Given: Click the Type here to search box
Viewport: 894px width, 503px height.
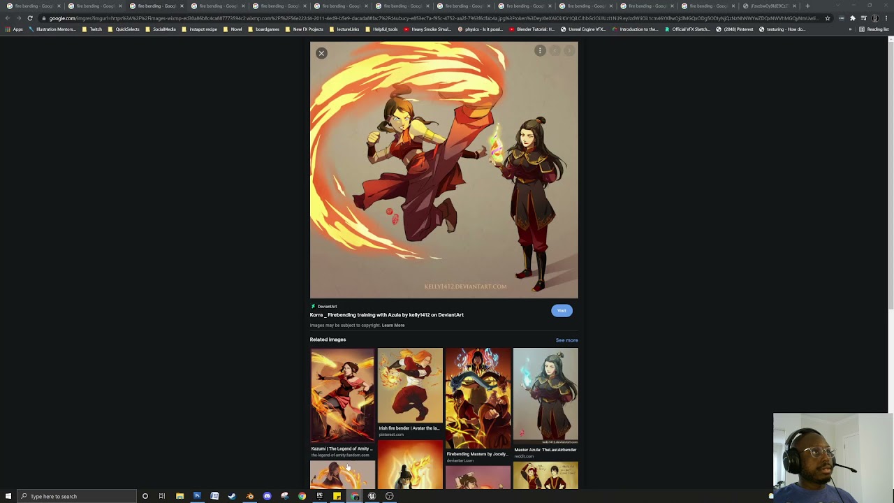Looking at the screenshot, I should (75, 496).
